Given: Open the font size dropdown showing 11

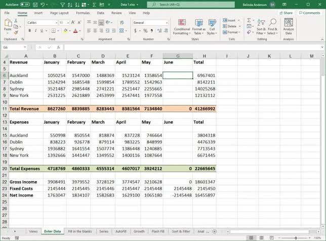Looking at the screenshot, I should click(x=68, y=22).
